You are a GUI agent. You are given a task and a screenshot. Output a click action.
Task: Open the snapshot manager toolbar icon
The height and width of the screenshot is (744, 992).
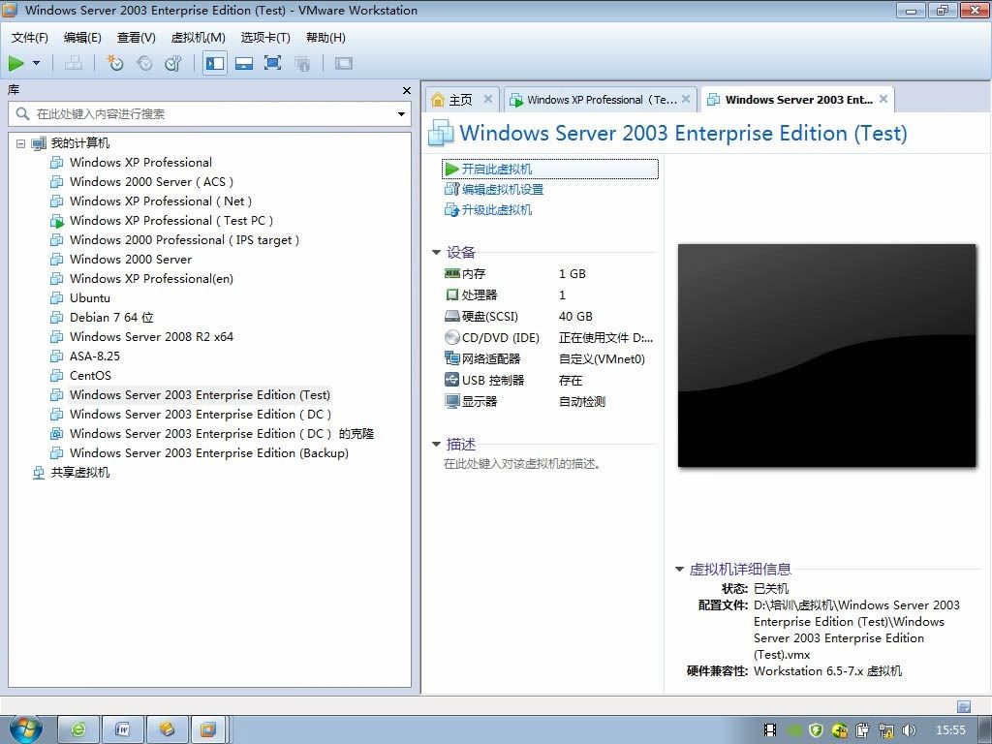(x=173, y=63)
